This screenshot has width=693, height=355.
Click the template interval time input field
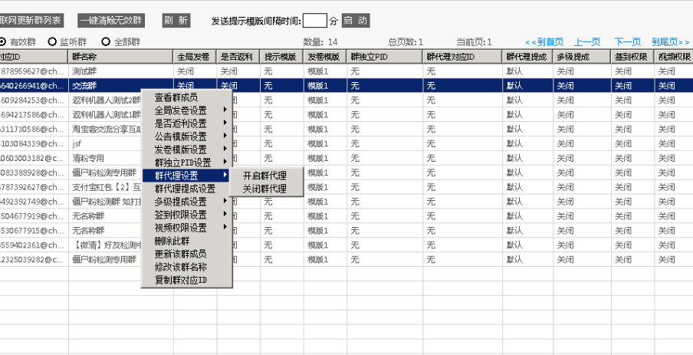pyautogui.click(x=314, y=21)
